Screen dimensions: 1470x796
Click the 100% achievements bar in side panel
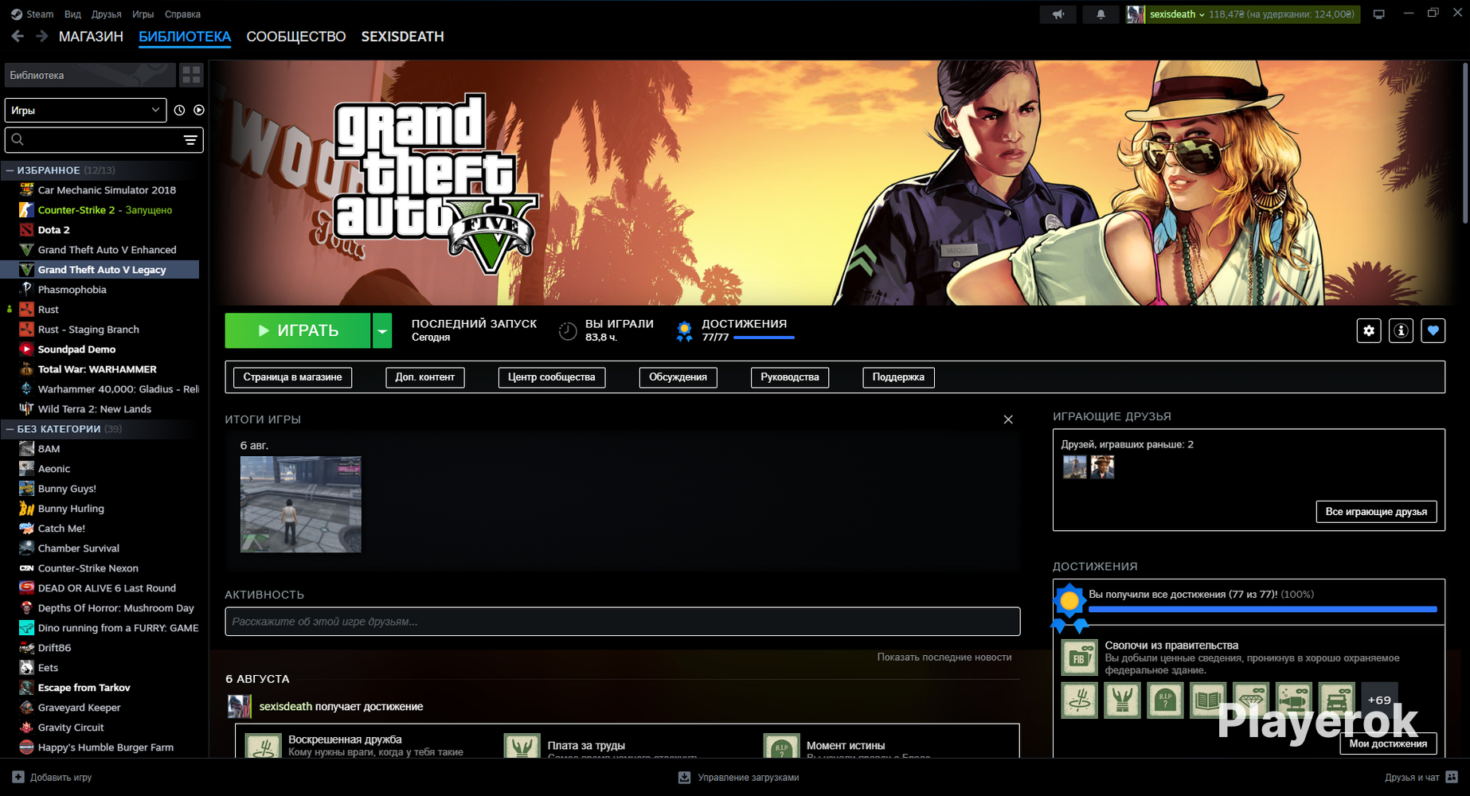pos(1263,609)
